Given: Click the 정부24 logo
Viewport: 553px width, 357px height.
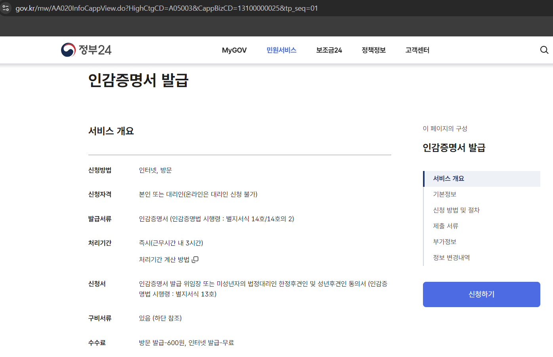Looking at the screenshot, I should pyautogui.click(x=86, y=49).
